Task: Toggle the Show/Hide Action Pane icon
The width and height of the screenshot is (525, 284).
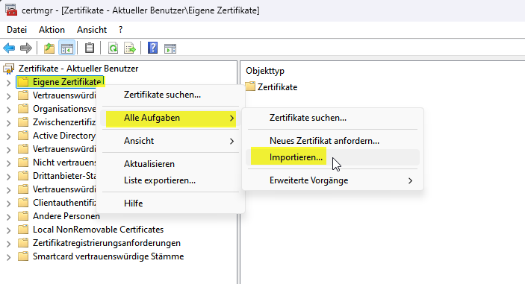Action: point(170,48)
